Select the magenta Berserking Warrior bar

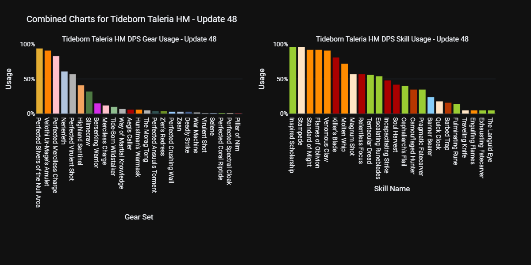(x=97, y=109)
